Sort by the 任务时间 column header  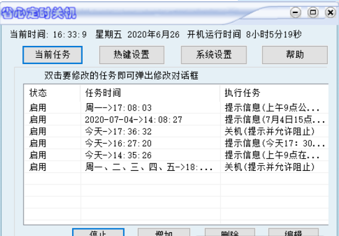150,93
